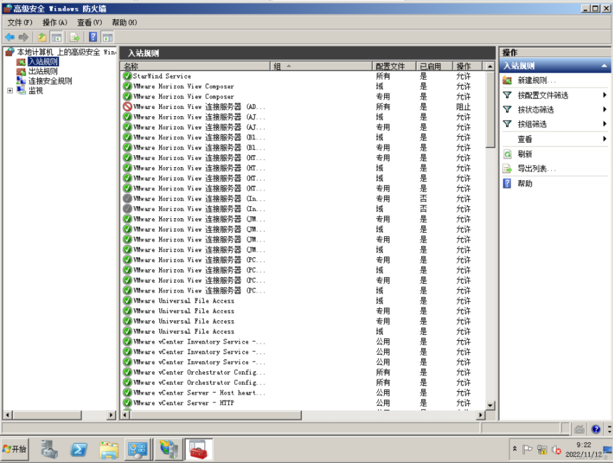Expand 按组筛选 submenu arrow

pos(605,124)
